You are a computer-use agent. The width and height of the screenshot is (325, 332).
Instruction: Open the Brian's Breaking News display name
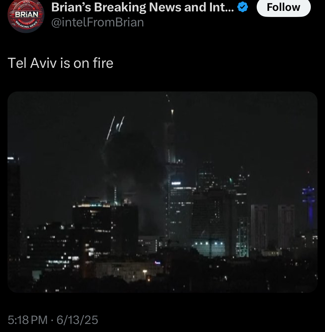pos(142,7)
